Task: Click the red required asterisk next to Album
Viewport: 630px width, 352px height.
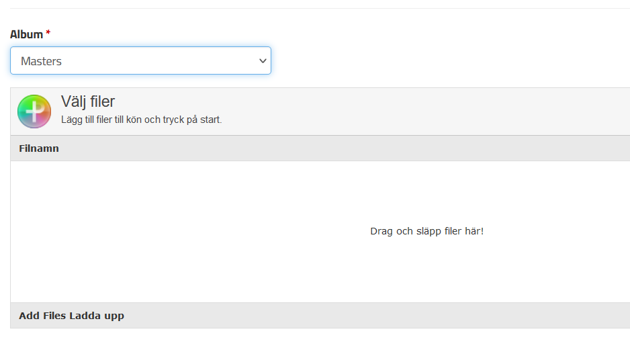Action: point(48,32)
